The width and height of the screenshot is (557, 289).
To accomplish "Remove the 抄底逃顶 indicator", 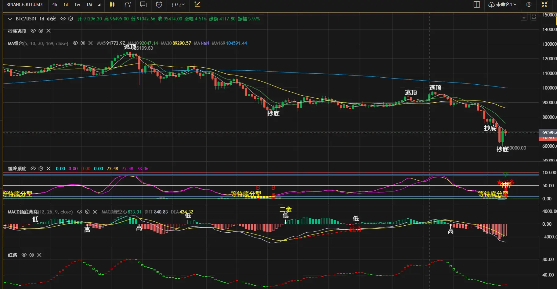I will [49, 31].
